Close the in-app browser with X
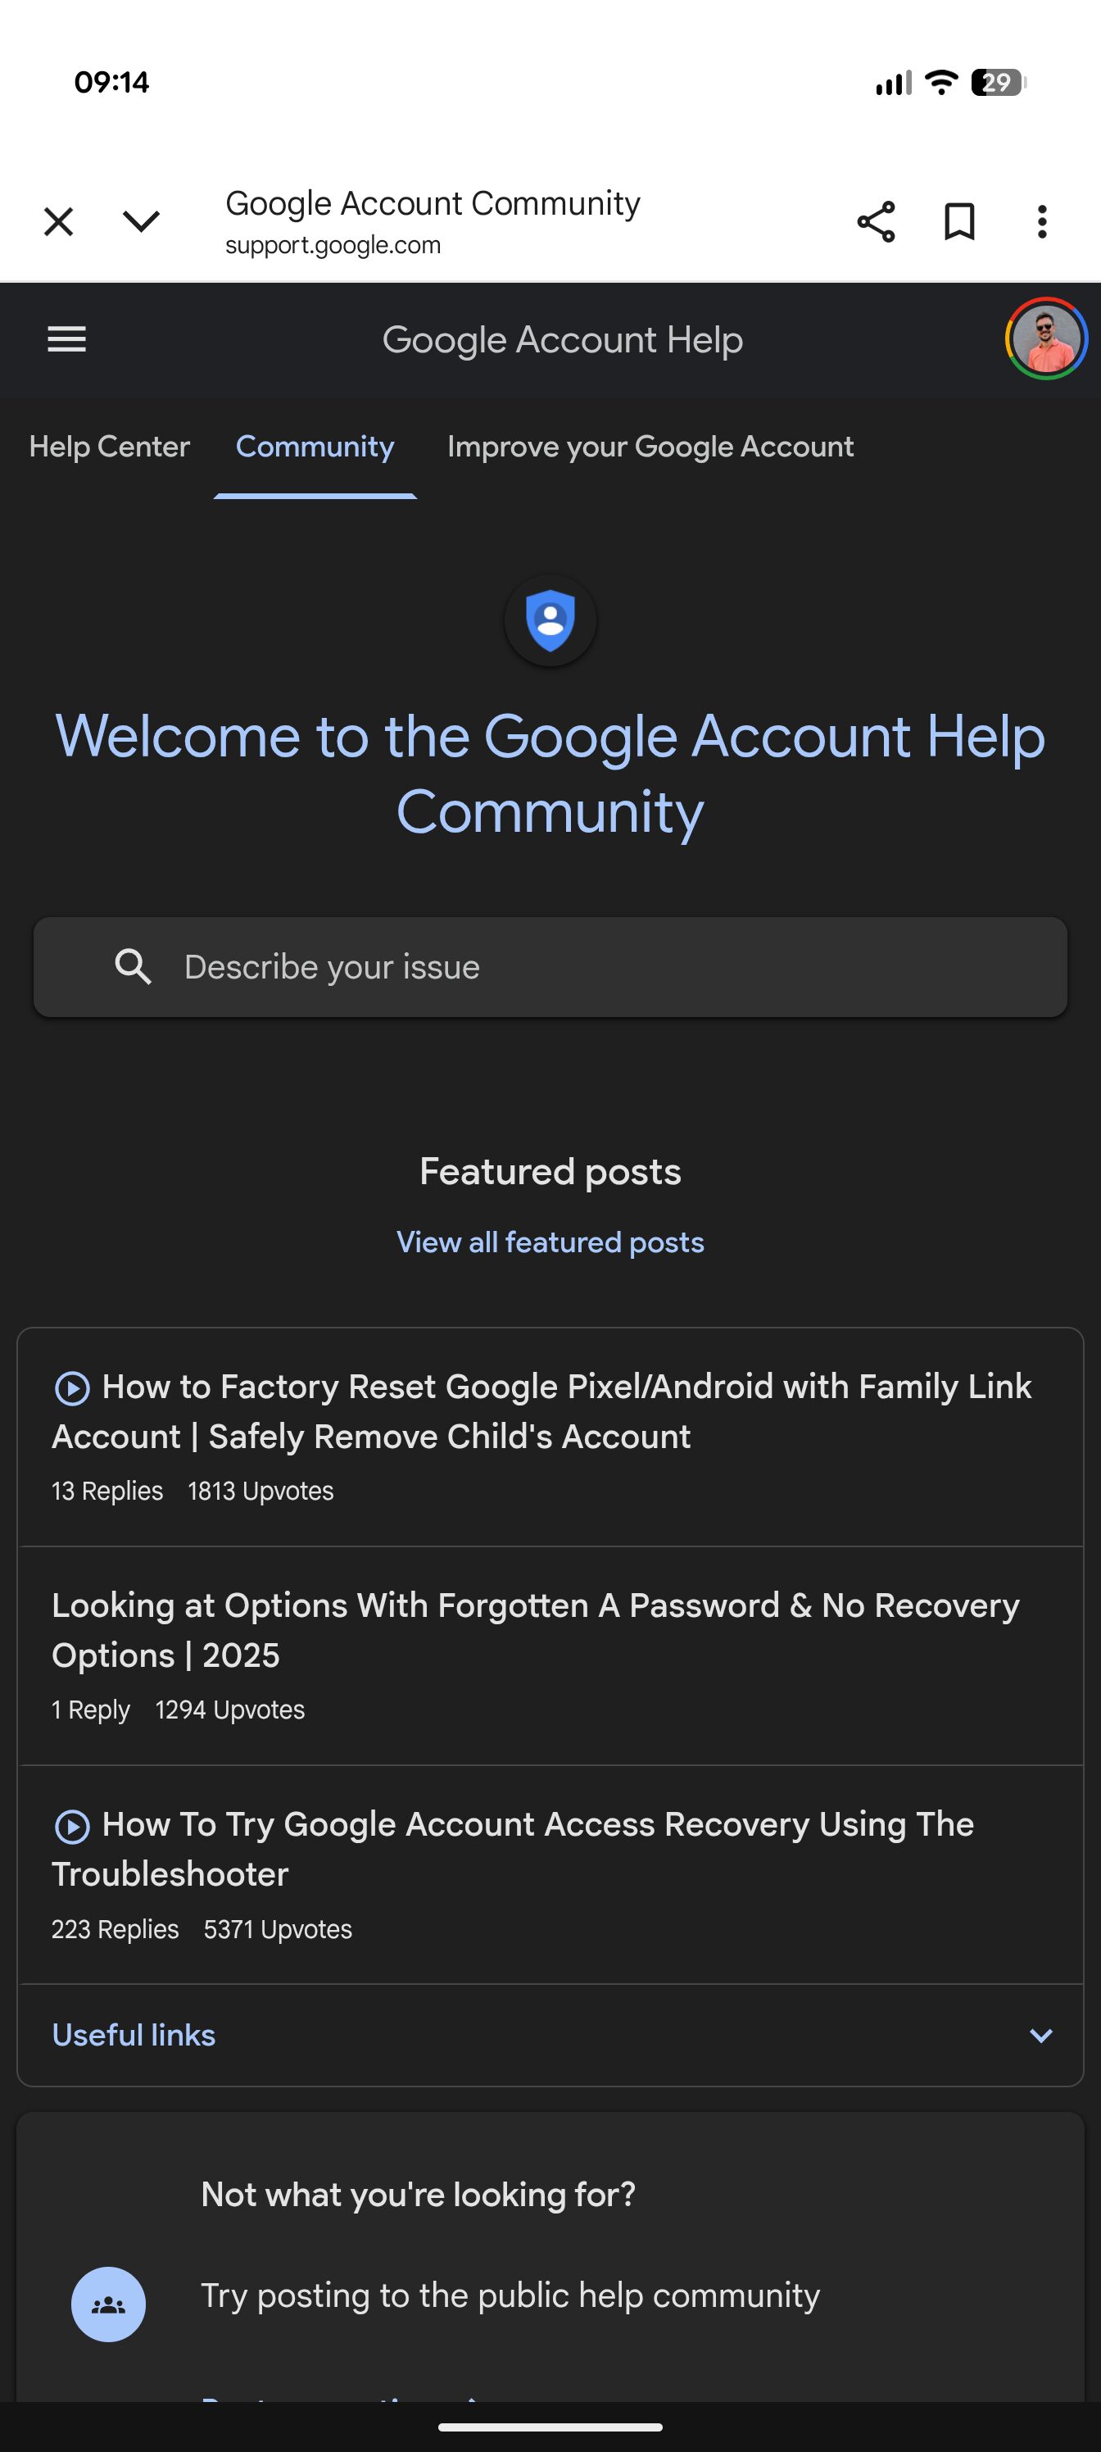 (59, 222)
